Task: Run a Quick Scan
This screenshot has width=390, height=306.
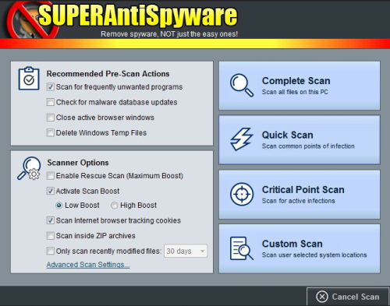Action: (x=300, y=139)
